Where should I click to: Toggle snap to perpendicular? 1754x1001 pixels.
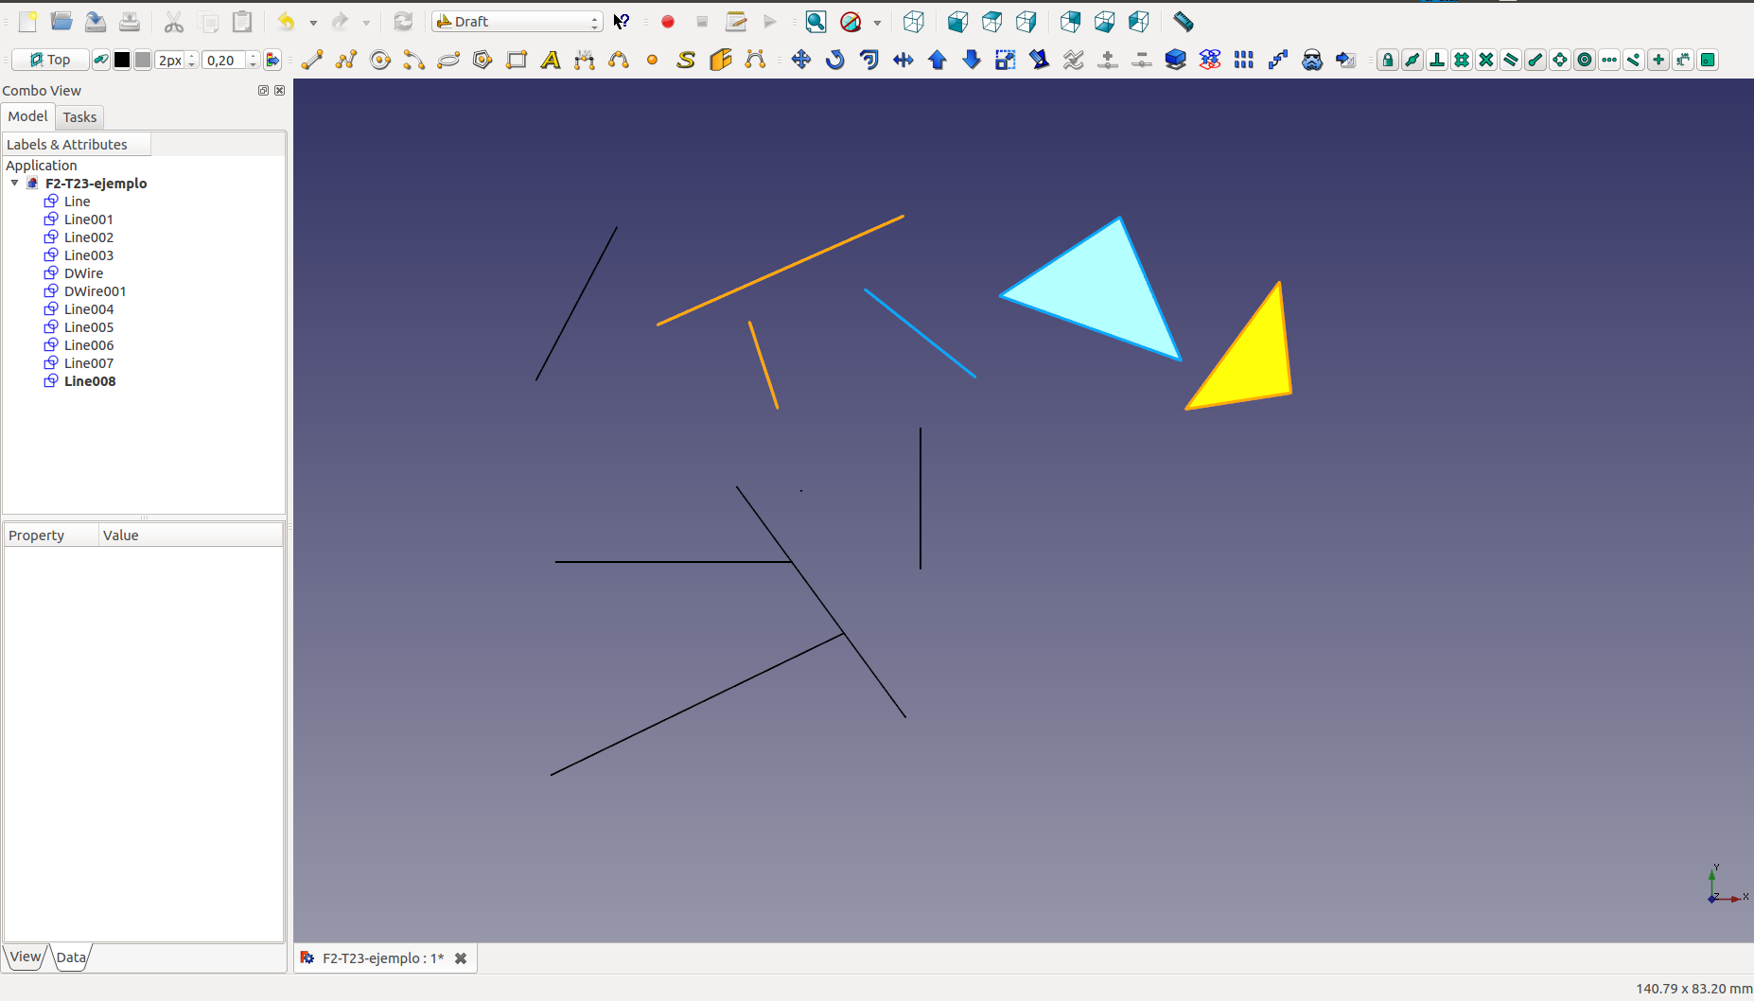click(1437, 60)
